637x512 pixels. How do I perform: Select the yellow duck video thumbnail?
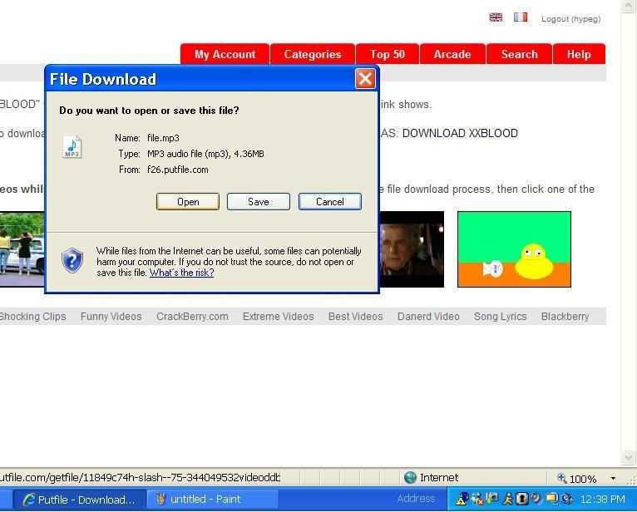tap(514, 249)
